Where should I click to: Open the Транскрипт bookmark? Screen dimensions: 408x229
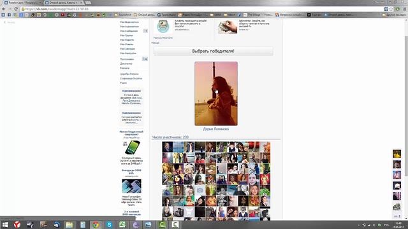coord(166,15)
